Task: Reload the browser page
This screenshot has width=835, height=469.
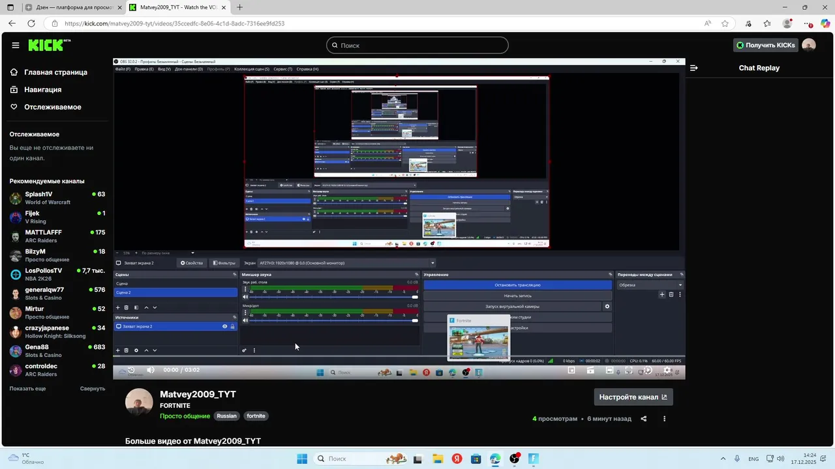Action: 31,23
